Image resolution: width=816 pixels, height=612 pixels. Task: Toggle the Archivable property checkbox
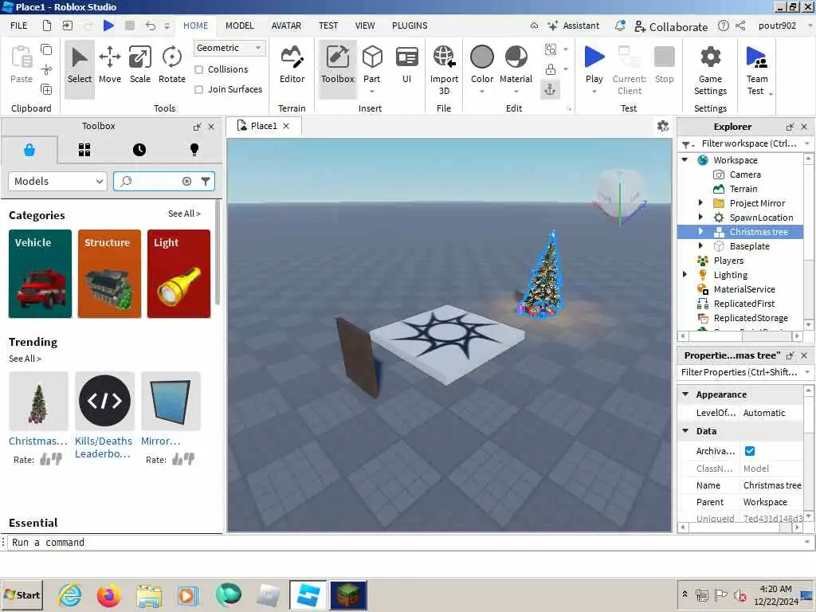click(750, 451)
